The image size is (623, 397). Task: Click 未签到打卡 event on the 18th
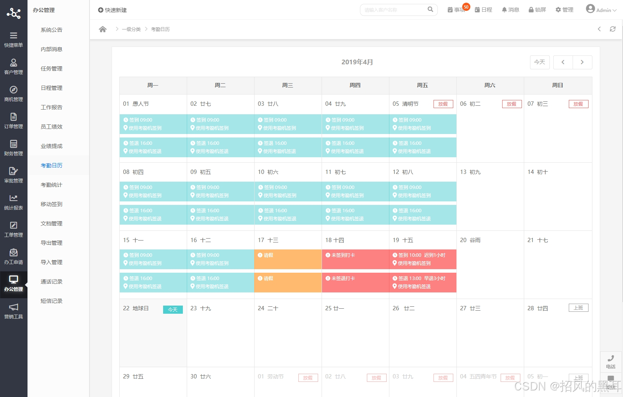355,259
